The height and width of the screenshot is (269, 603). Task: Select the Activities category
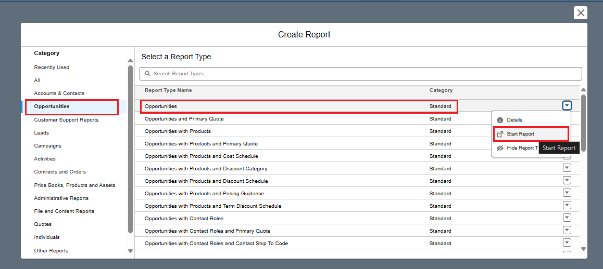click(x=45, y=158)
